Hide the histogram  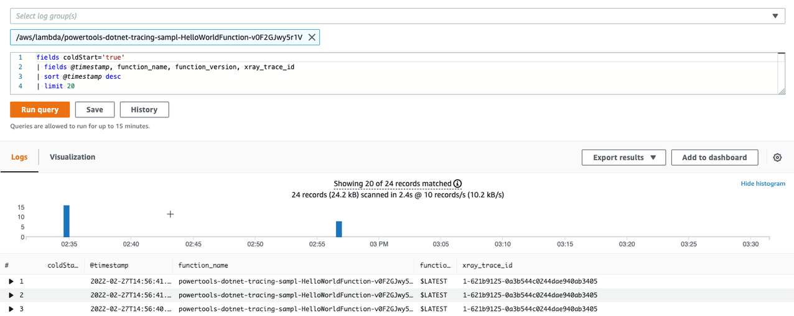coord(762,184)
